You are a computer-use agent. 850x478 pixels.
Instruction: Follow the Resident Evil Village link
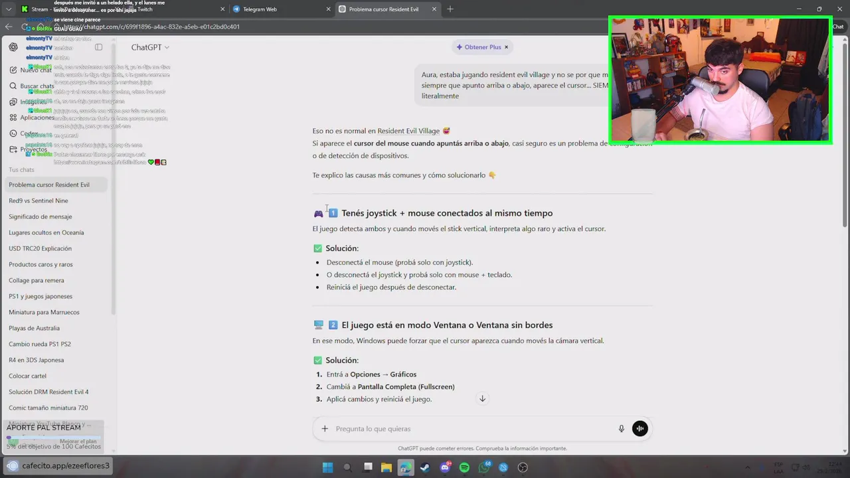[408, 131]
